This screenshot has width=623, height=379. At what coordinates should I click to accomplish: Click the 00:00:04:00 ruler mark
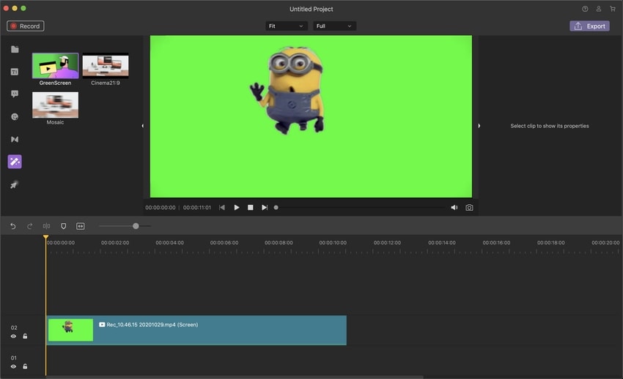click(x=169, y=243)
